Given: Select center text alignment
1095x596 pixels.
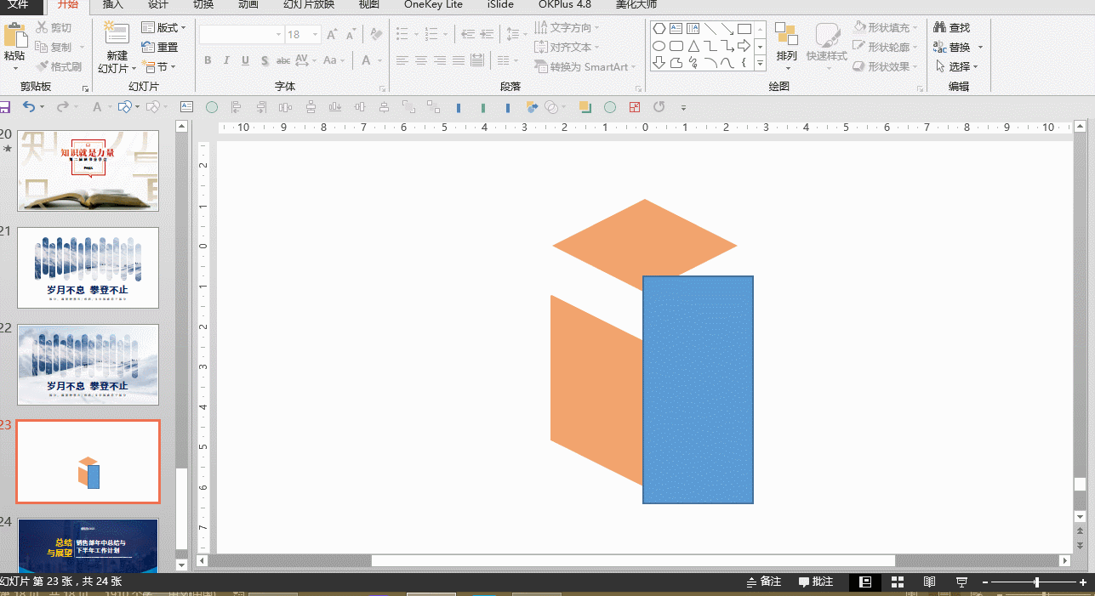Looking at the screenshot, I should (x=421, y=60).
